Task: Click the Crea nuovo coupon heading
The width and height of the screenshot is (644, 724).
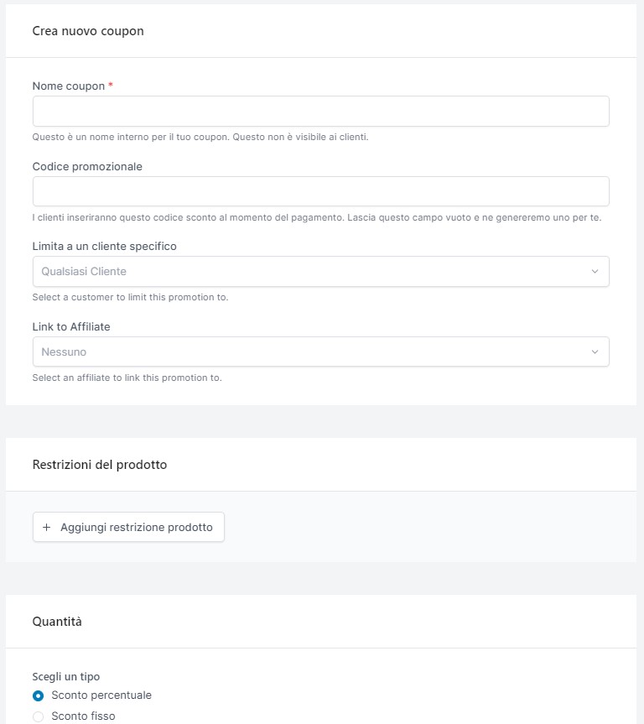Action: pos(88,31)
